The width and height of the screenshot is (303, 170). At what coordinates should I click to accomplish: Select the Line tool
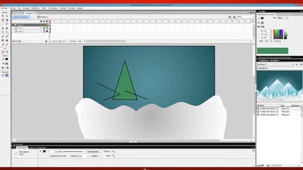[3, 24]
